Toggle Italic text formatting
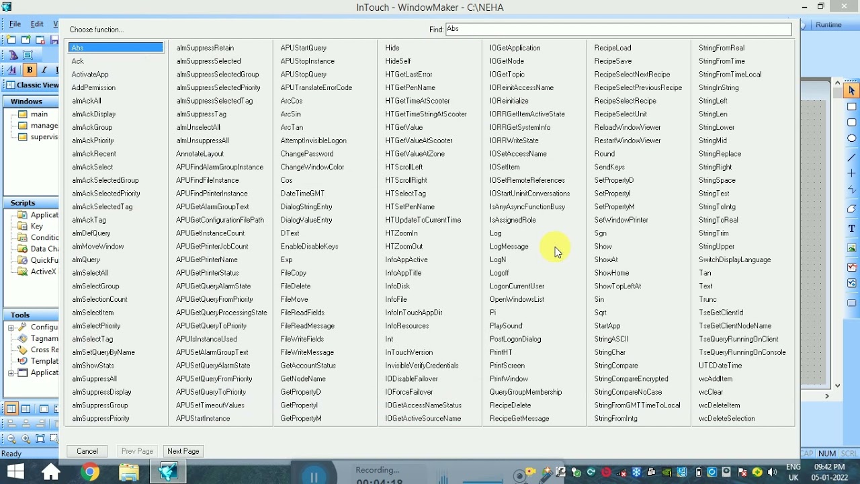The image size is (860, 484). coord(44,70)
